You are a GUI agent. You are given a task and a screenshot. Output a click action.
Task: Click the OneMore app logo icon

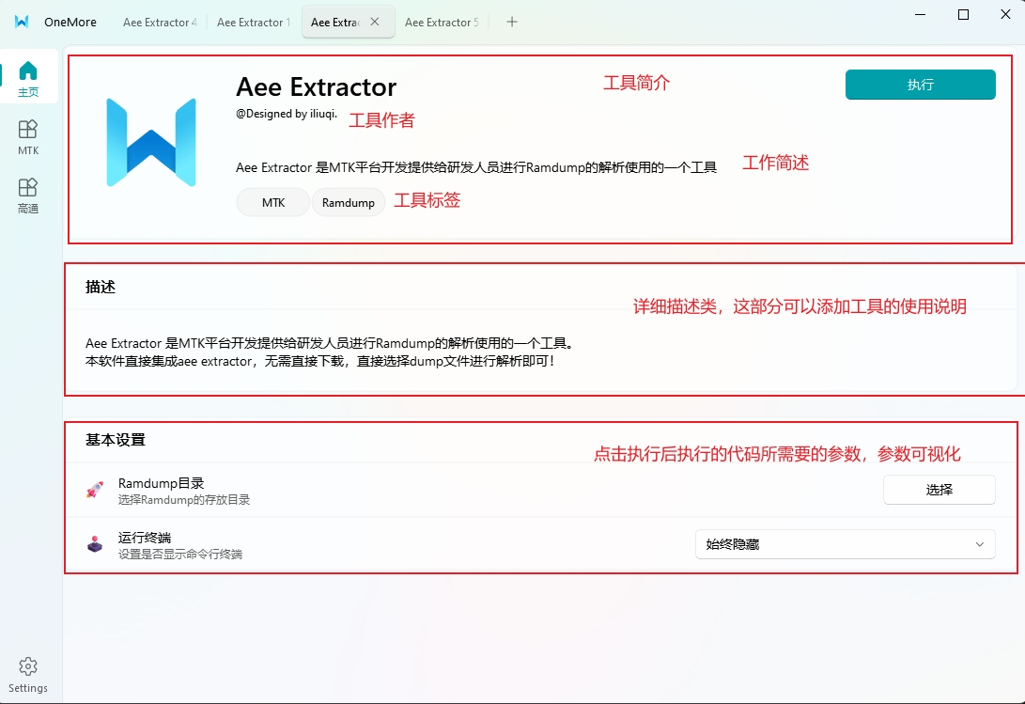(22, 22)
